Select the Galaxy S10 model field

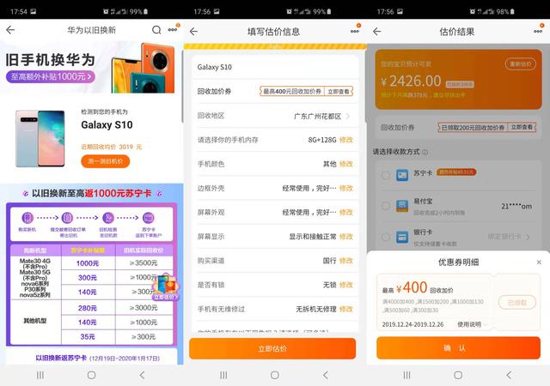point(275,67)
